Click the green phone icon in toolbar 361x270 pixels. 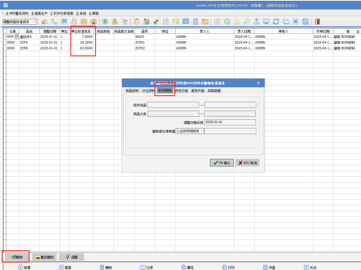tap(54, 22)
